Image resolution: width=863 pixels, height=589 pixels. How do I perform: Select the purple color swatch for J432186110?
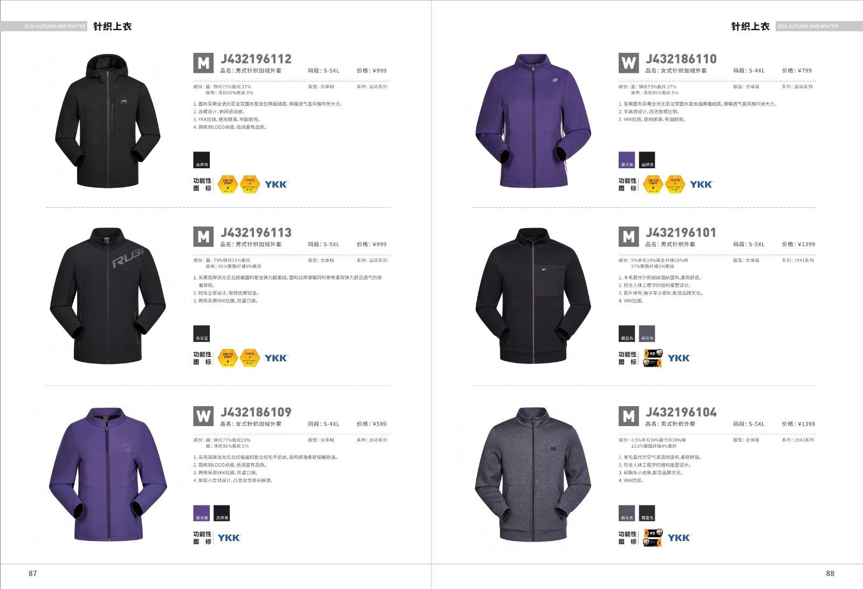coord(627,160)
